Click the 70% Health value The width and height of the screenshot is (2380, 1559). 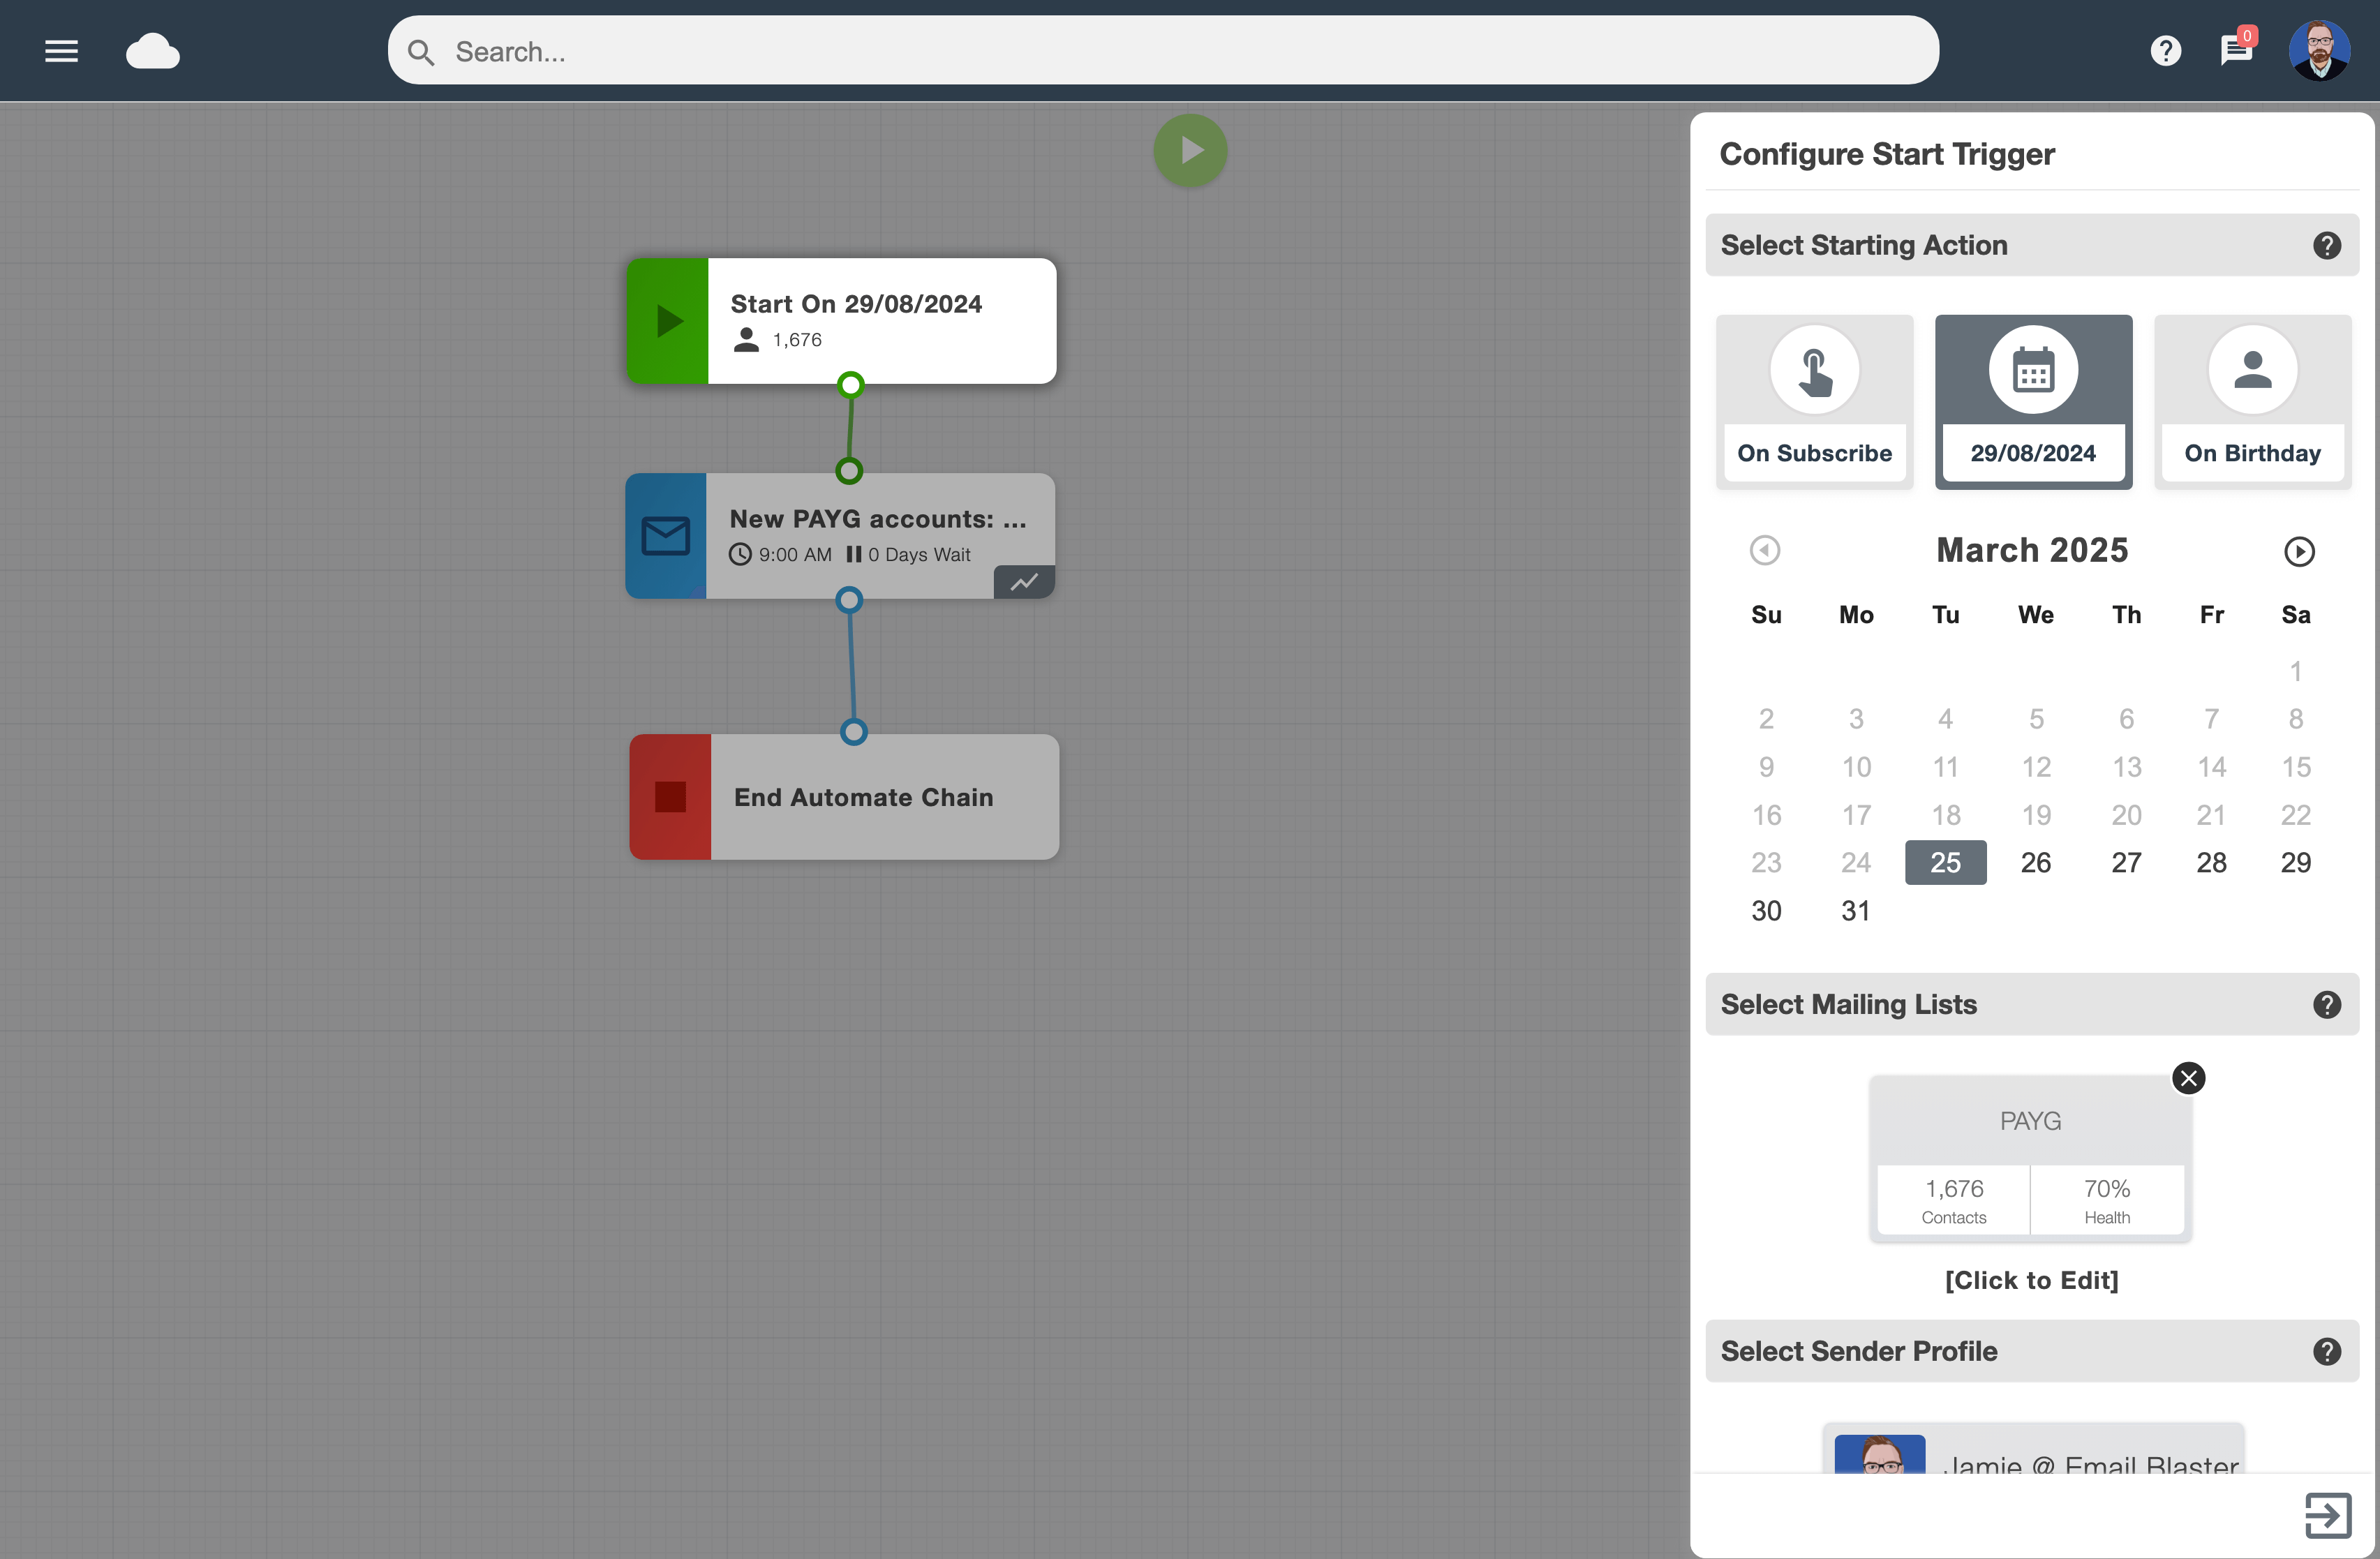[2107, 1189]
